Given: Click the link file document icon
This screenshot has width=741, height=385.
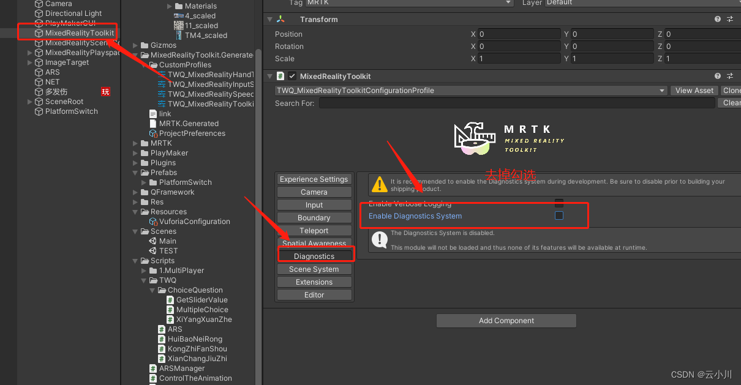Looking at the screenshot, I should [153, 114].
